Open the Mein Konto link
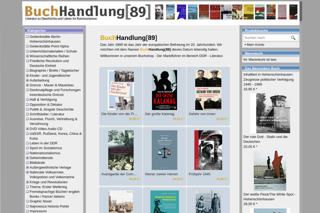The image size is (320, 213). click(x=255, y=45)
